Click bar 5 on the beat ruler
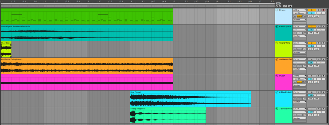 tap(174, 2)
